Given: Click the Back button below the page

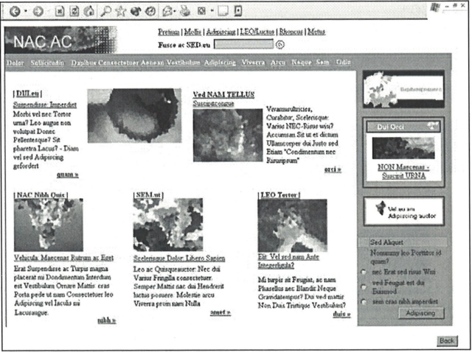Looking at the screenshot, I should click(447, 341).
